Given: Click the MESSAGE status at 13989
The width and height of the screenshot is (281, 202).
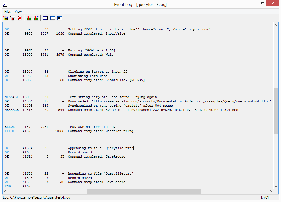Looking at the screenshot, I should pyautogui.click(x=12, y=97).
